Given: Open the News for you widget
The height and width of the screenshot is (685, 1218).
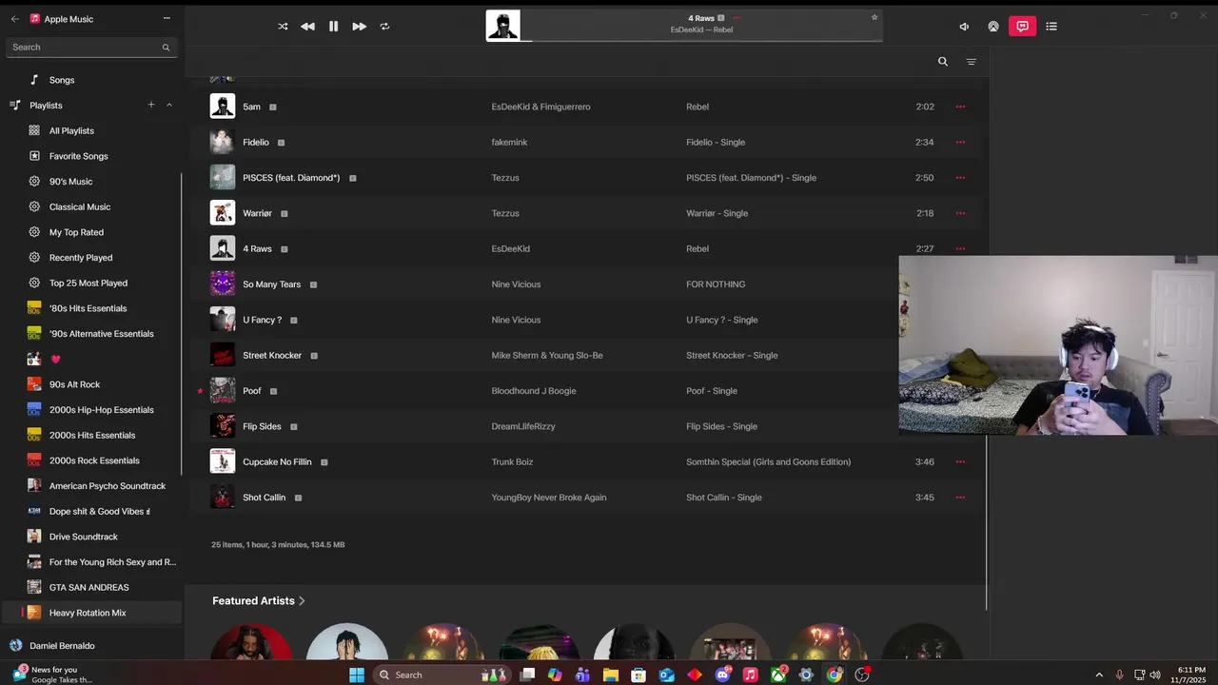Looking at the screenshot, I should click(52, 675).
